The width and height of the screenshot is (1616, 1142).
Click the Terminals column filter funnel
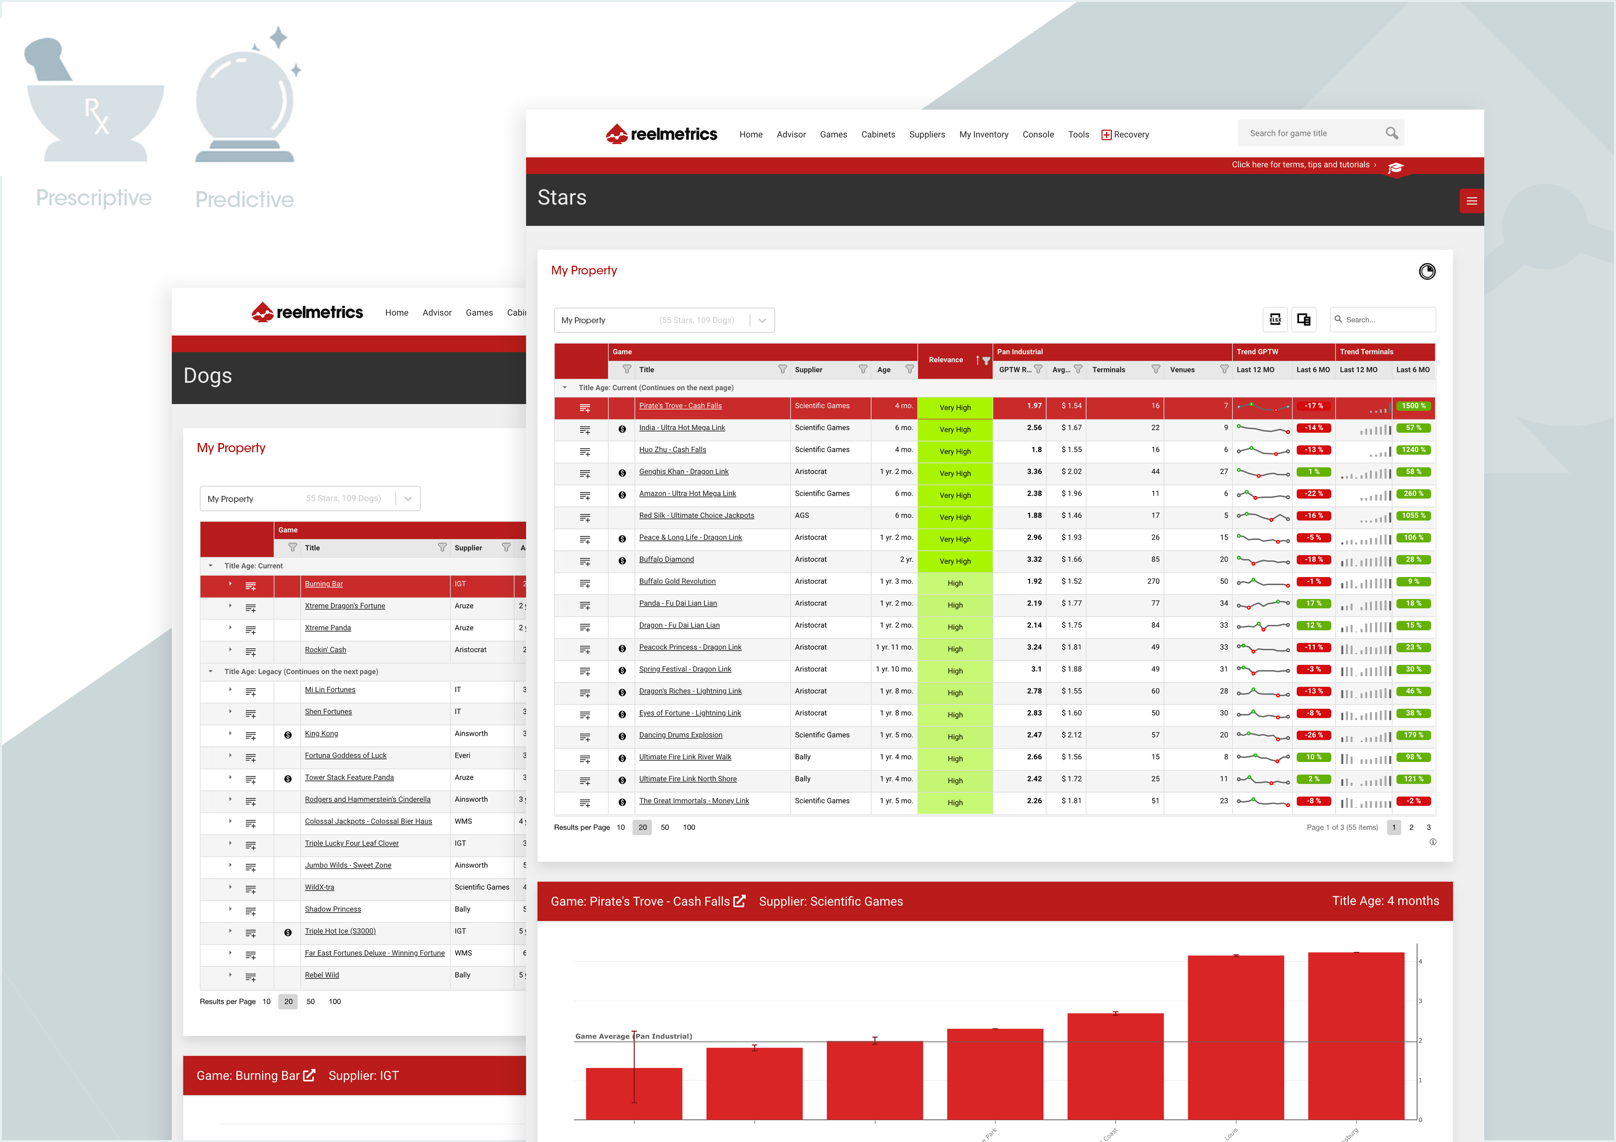tap(1156, 369)
